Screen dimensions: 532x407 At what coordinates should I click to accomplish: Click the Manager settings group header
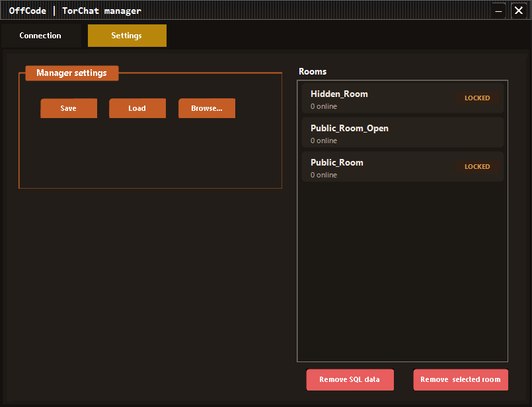72,73
